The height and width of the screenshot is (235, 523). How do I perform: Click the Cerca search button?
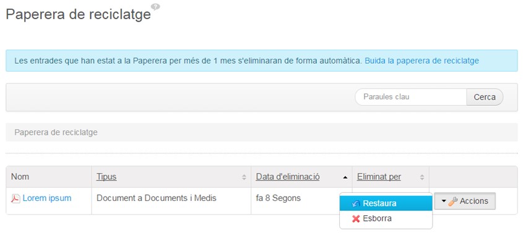485,97
